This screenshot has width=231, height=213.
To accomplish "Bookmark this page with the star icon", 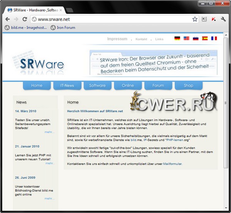I will coord(195,19).
